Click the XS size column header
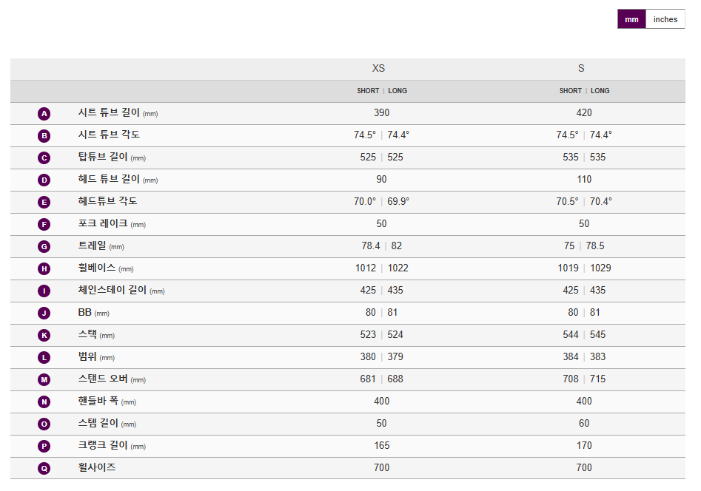Screen dimensions: 701x491 click(378, 68)
